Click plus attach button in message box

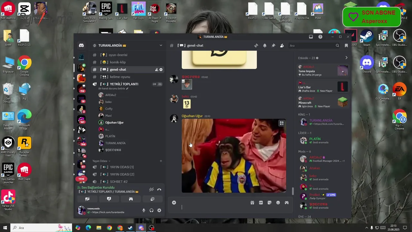(174, 203)
